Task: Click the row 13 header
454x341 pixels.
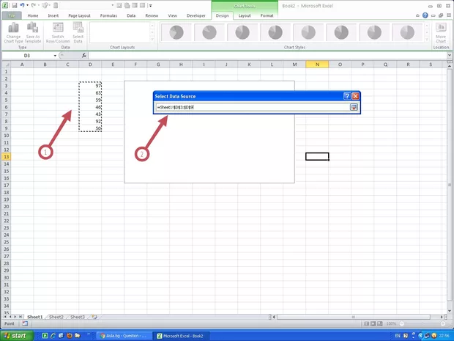Action: (6, 157)
